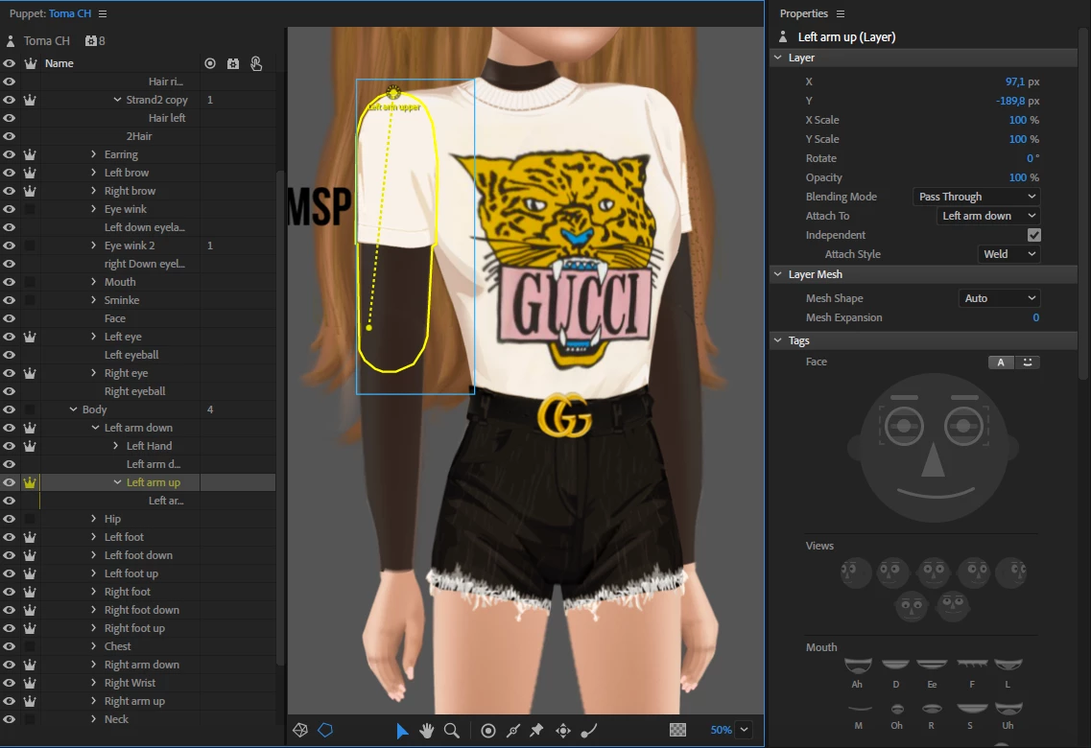1091x748 pixels.
Task: Expand the Left Hand group
Action: coord(115,446)
